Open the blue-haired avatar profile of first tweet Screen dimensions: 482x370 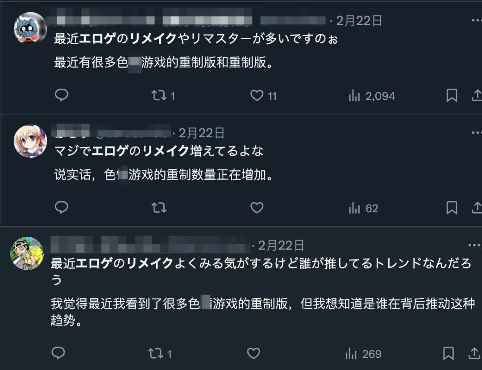30,29
